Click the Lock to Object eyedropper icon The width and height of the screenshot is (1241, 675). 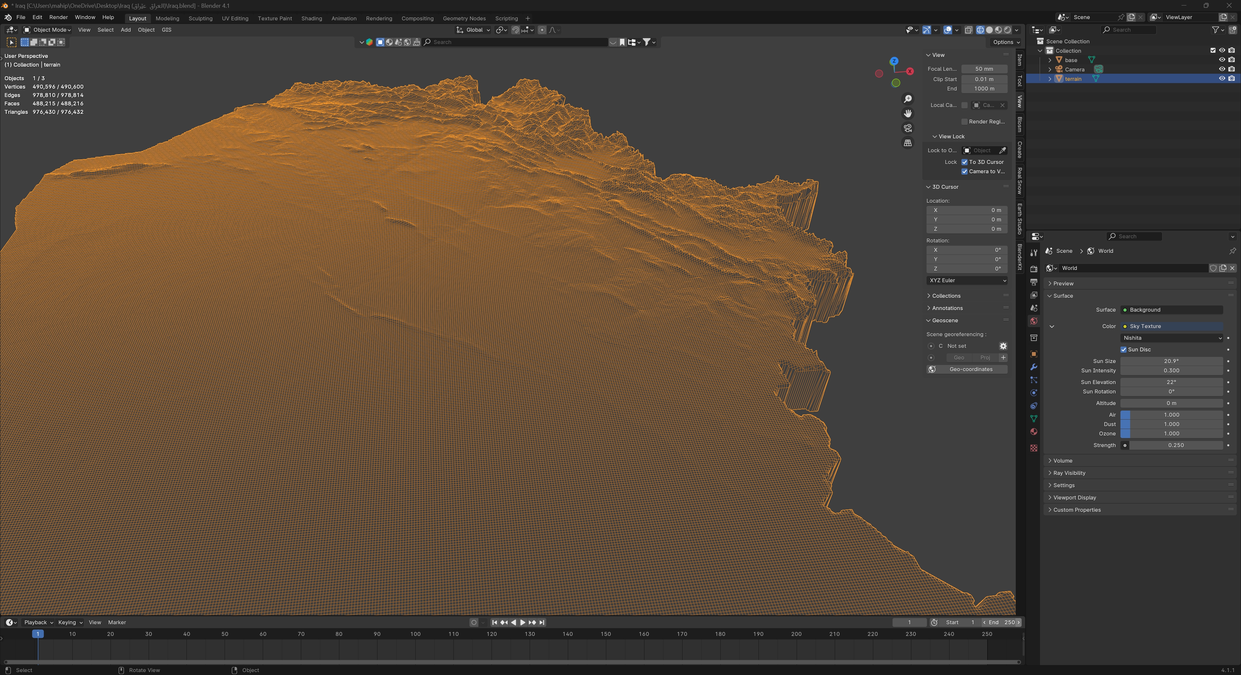(x=1002, y=150)
